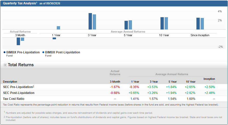Click the BIMBX Pre-Liquidation legend dot
This screenshot has width=228, height=125.
[x=5, y=52]
